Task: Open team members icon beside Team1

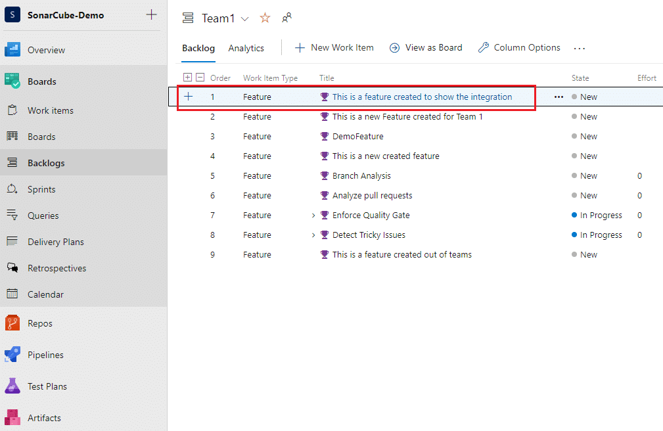Action: tap(286, 18)
